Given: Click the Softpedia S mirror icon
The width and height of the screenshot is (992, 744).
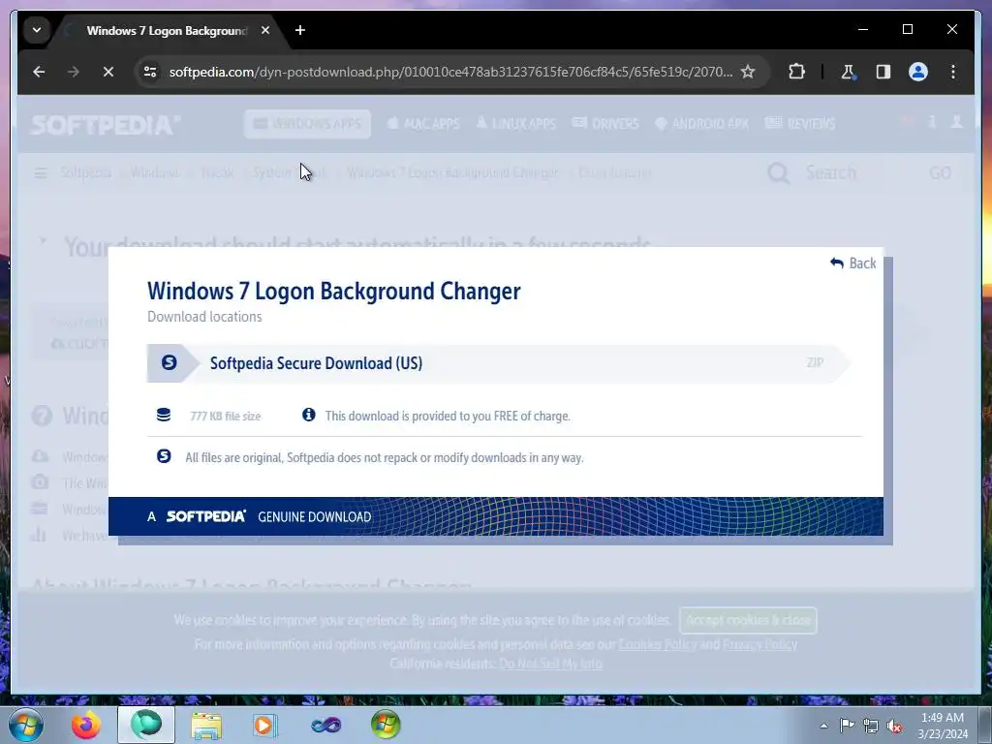Looking at the screenshot, I should (169, 362).
